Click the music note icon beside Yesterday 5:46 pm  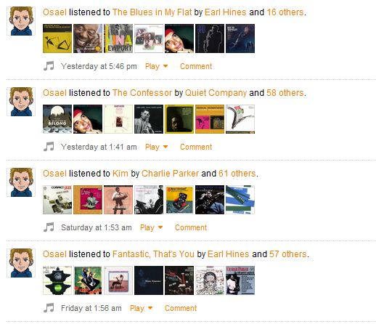[x=49, y=66]
